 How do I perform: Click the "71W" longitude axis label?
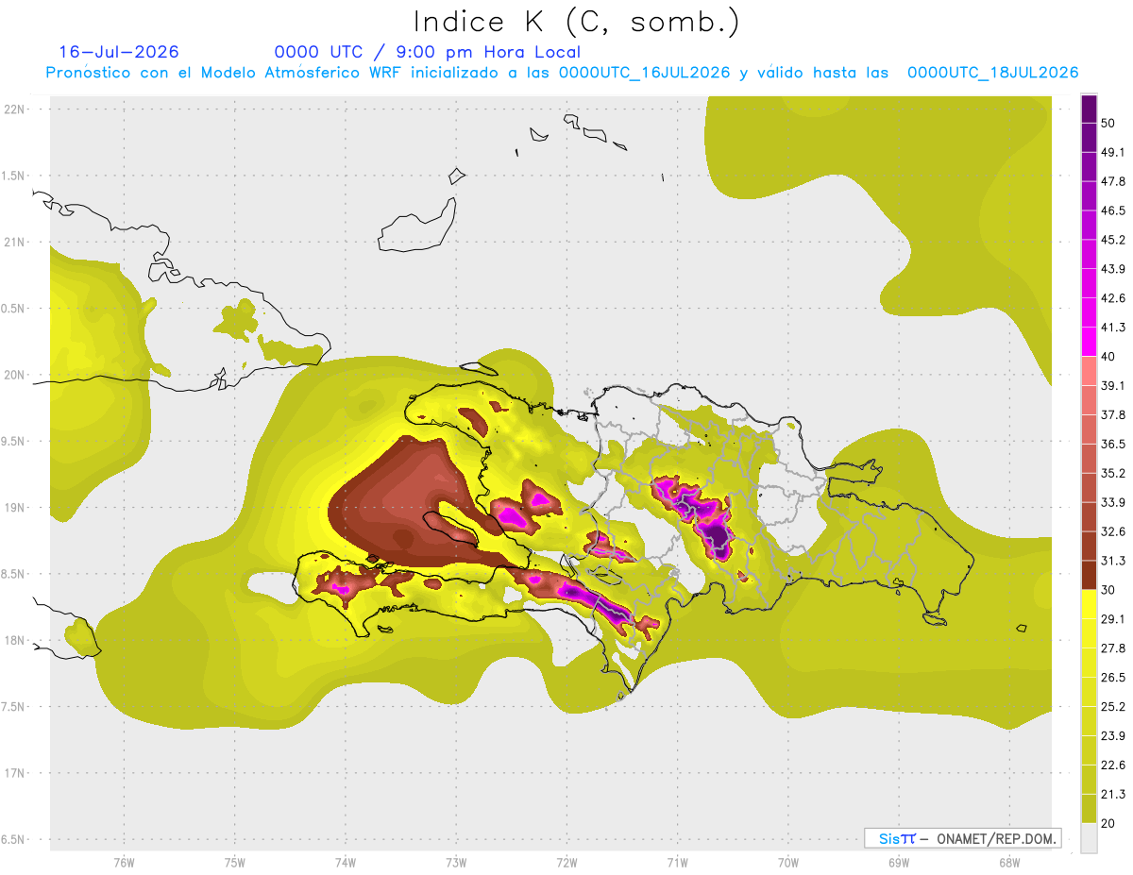click(677, 863)
